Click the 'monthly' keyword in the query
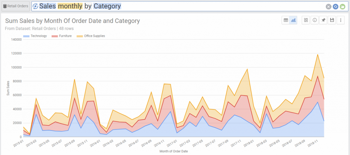The width and height of the screenshot is (350, 155). pyautogui.click(x=70, y=6)
